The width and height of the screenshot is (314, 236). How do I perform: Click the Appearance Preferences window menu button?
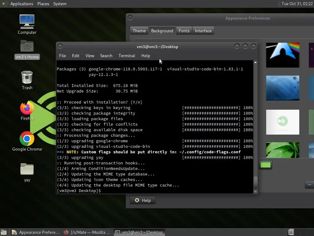pos(130,18)
